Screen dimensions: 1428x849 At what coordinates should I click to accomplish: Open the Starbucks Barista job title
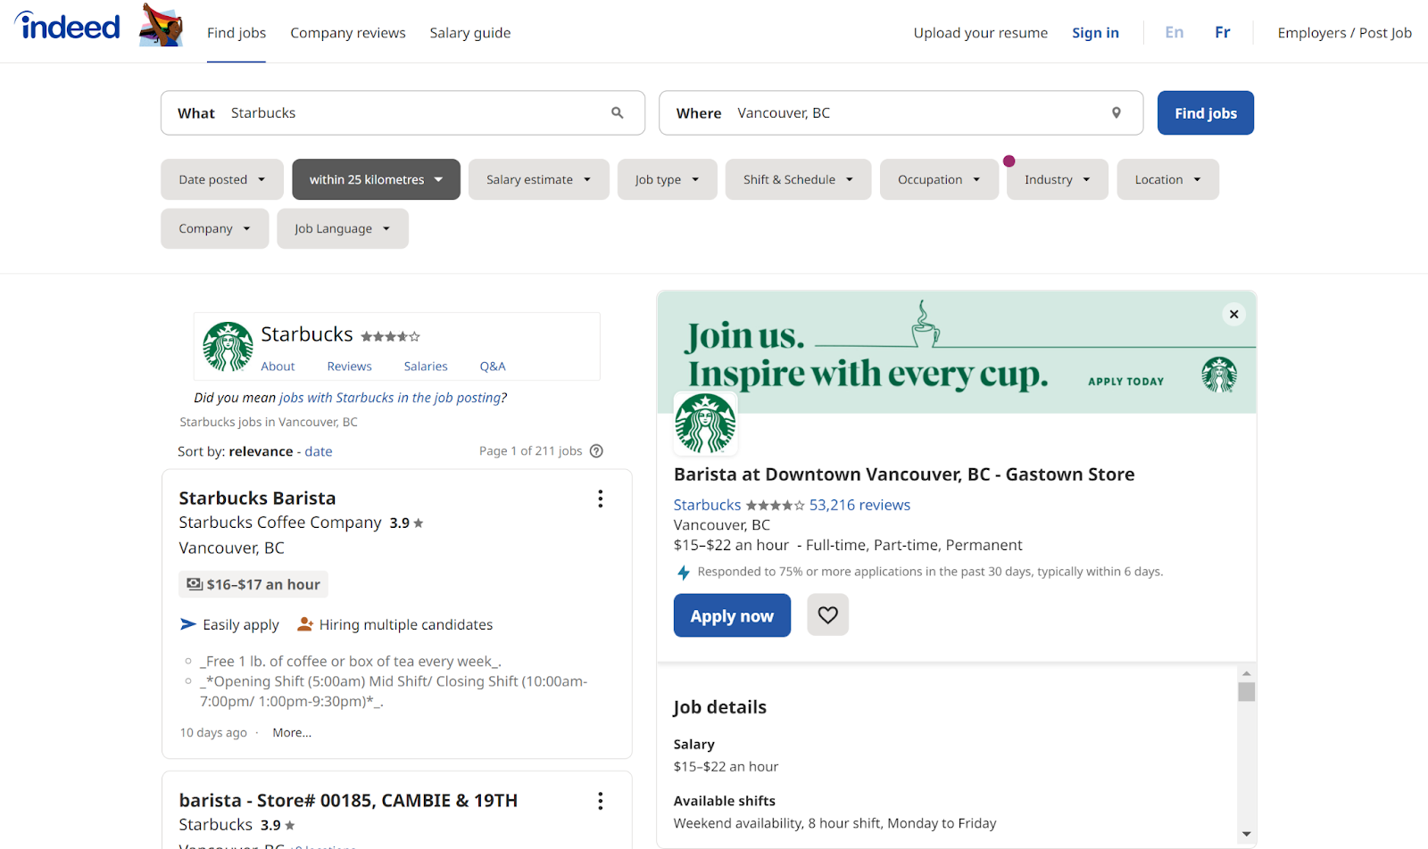[257, 499]
